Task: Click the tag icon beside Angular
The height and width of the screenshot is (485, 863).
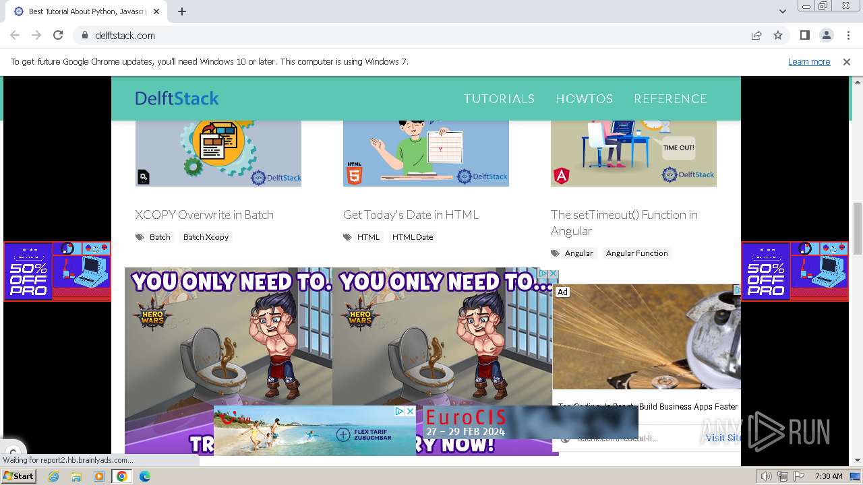Action: [555, 253]
